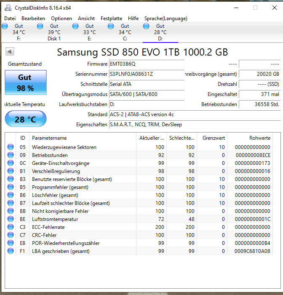Click the Grenzwert column header
The height and width of the screenshot is (295, 283).
point(212,138)
